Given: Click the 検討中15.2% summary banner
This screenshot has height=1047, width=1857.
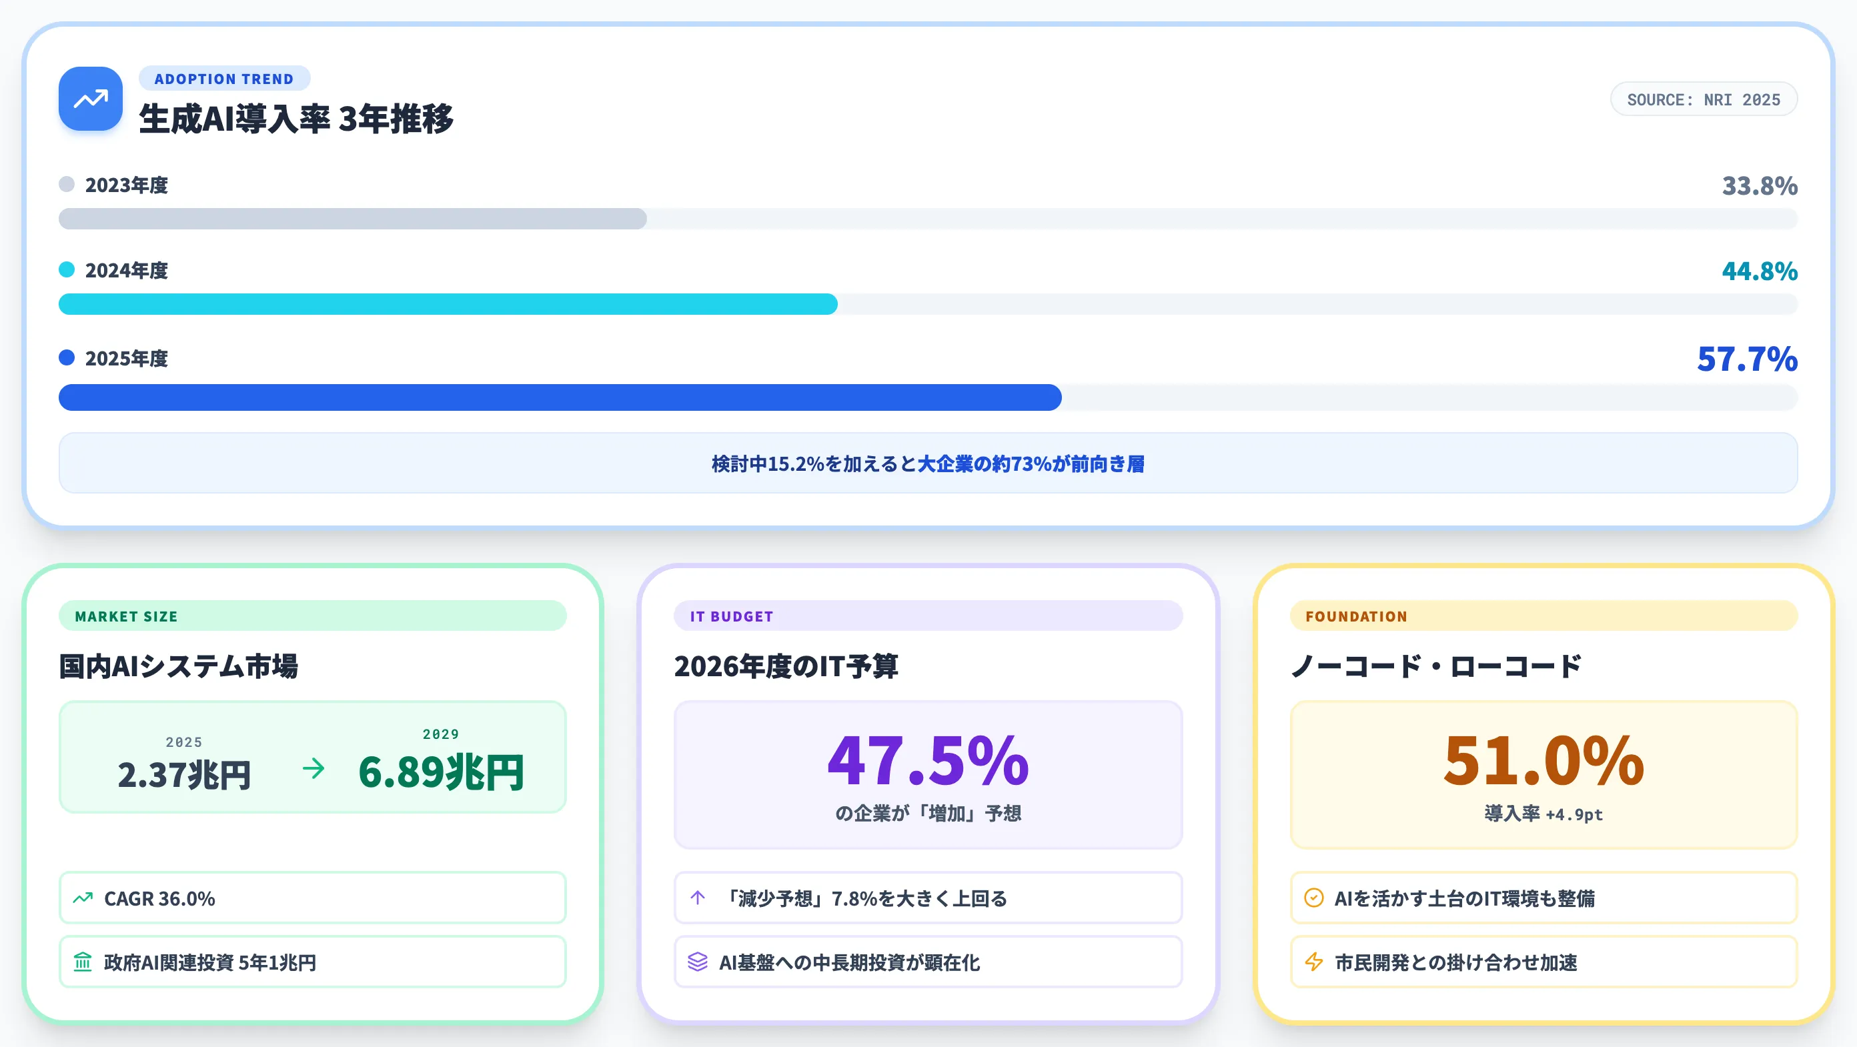Looking at the screenshot, I should [928, 463].
